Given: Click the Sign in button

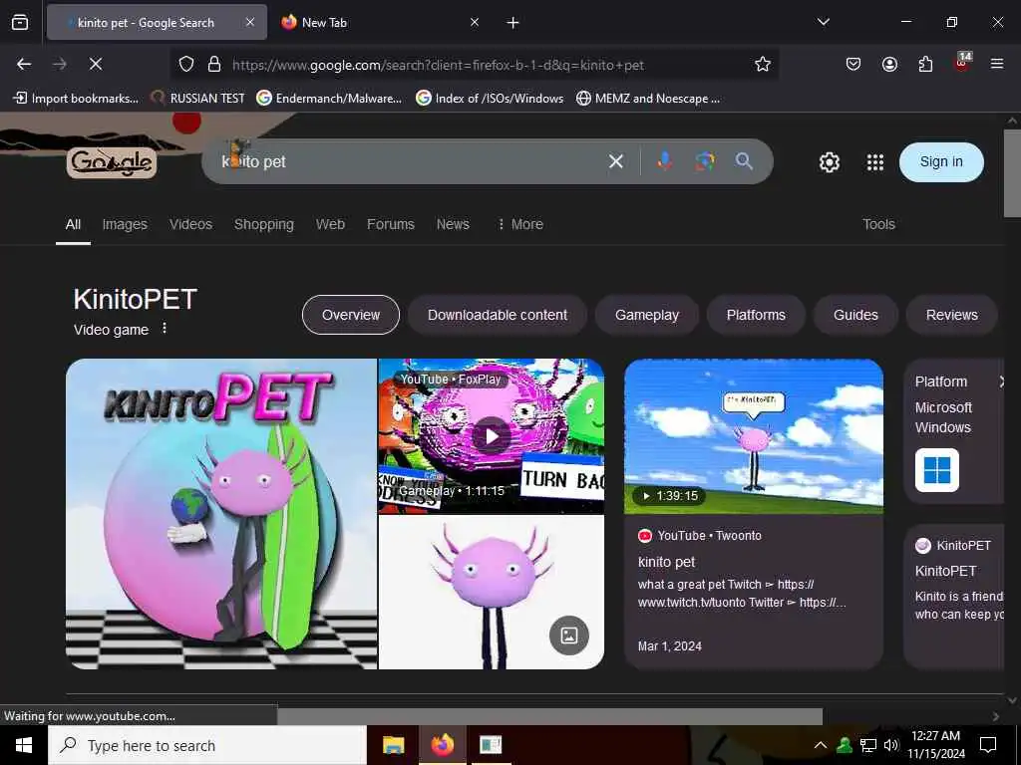Looking at the screenshot, I should [x=941, y=162].
